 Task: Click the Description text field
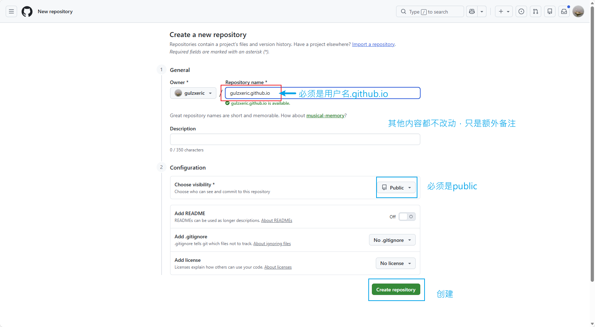295,139
